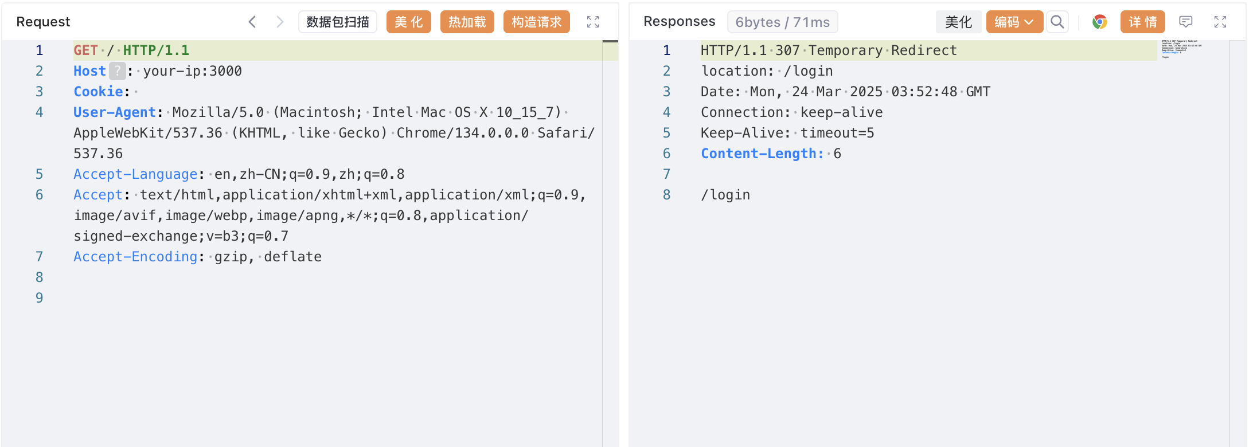This screenshot has width=1257, height=447.
Task: Click the 详情 details button
Action: (x=1142, y=22)
